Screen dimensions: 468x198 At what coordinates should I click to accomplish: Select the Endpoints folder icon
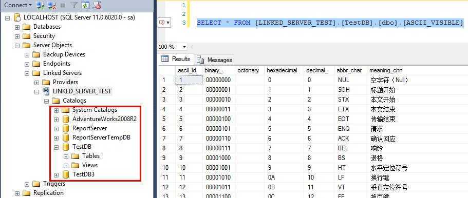[x=36, y=64]
